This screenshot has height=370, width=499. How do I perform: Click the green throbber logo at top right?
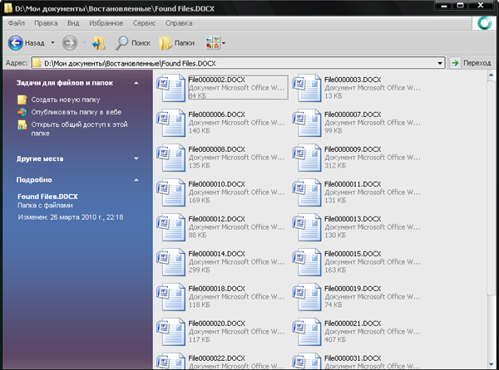[485, 23]
